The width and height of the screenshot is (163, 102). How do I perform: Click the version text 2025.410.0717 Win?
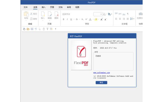(108, 48)
